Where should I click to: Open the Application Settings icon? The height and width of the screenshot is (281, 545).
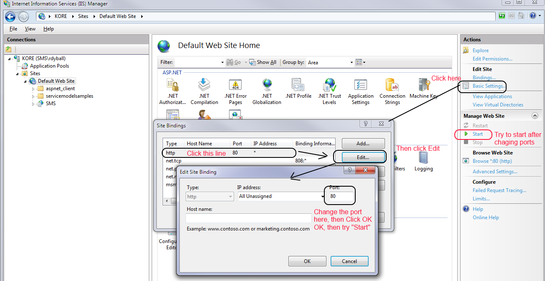click(360, 86)
